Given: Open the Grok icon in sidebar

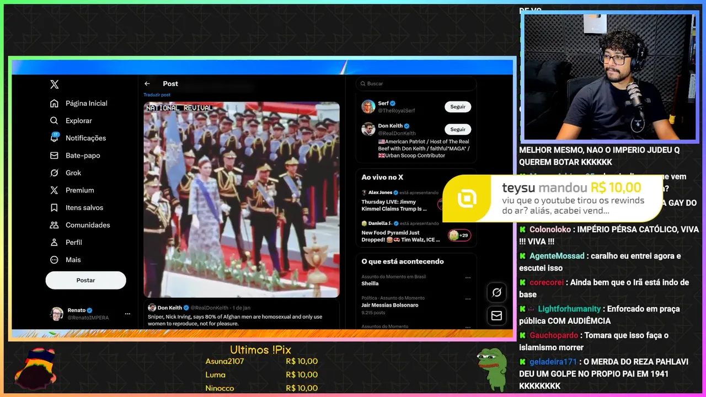Looking at the screenshot, I should (x=54, y=173).
